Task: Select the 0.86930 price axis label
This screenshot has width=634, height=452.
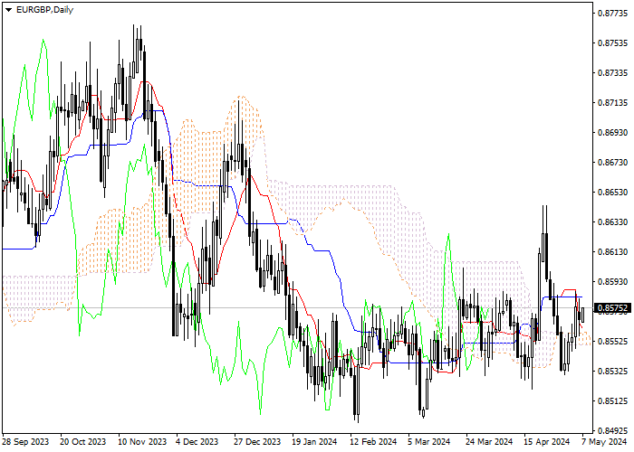Action: tap(613, 133)
